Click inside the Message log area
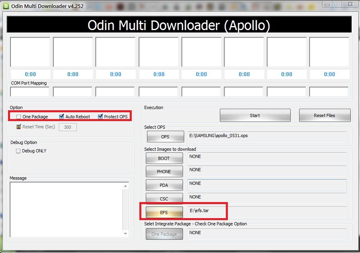Viewport: 360px width, 253px height. point(66,209)
